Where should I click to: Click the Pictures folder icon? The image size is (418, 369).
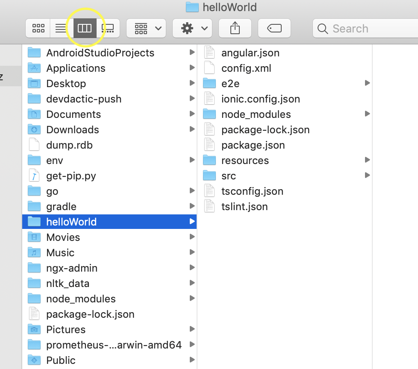pos(34,329)
